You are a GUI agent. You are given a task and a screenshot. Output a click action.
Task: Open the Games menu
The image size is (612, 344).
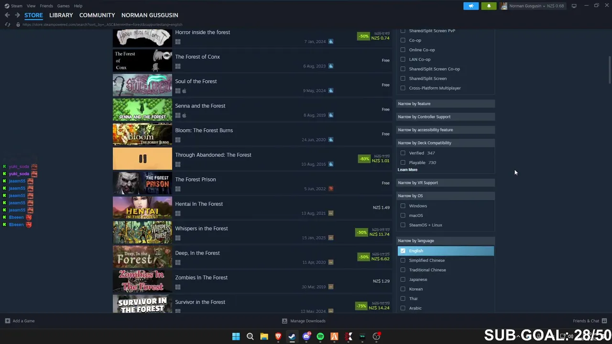[63, 6]
